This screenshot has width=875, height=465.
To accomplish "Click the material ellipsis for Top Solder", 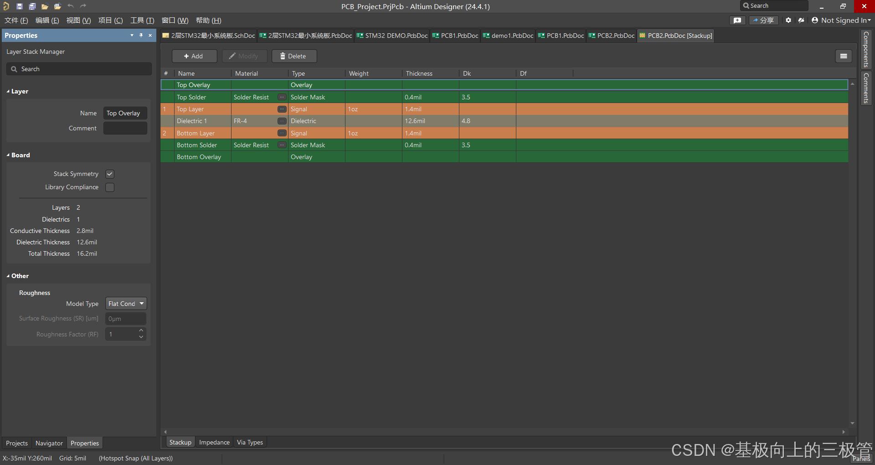I will [282, 97].
